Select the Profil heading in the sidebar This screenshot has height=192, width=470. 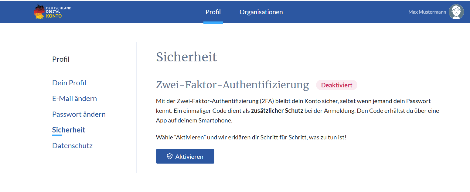[x=61, y=59]
